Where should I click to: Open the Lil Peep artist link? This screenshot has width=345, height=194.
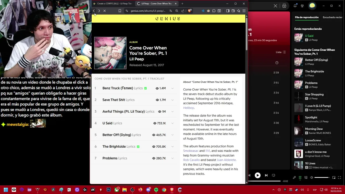coord(137,59)
